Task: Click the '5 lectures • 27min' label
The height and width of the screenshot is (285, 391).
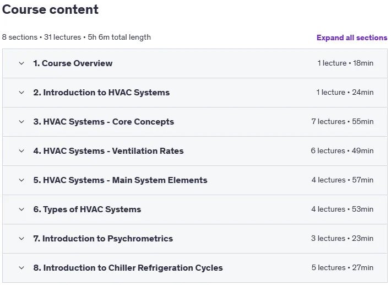Action: coord(343,267)
